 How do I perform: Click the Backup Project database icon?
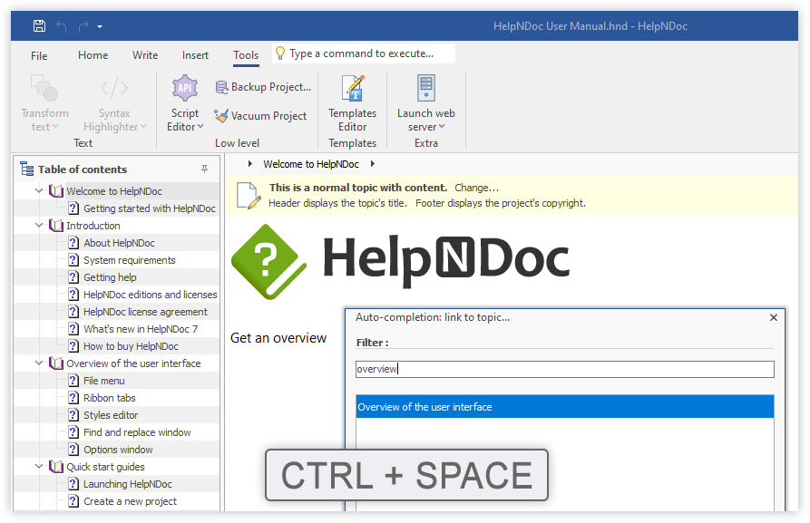(x=221, y=87)
